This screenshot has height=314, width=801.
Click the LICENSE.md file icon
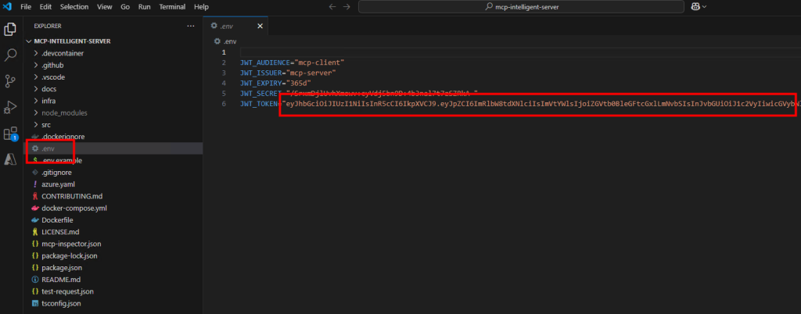(35, 232)
